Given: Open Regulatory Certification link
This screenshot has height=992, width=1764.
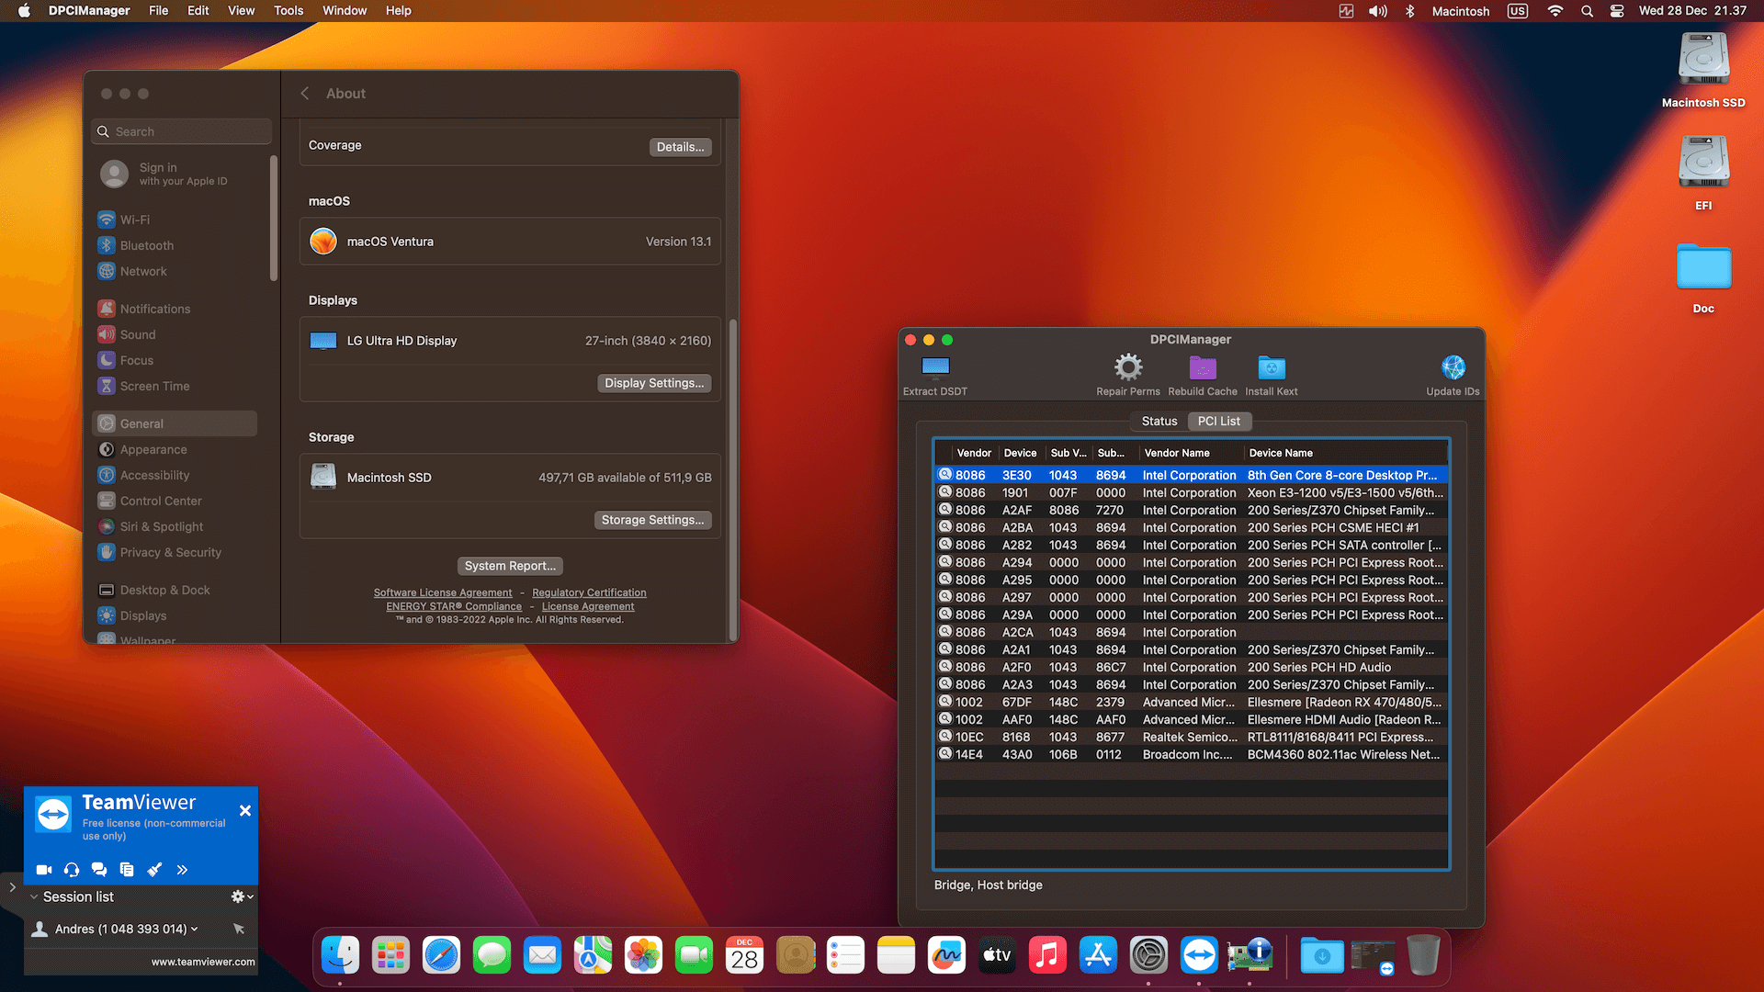Looking at the screenshot, I should (x=589, y=592).
